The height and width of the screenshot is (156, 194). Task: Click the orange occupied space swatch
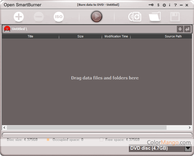pyautogui.click(x=48, y=140)
